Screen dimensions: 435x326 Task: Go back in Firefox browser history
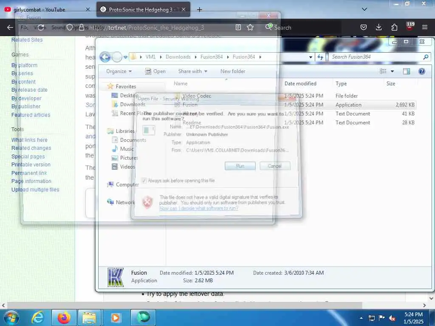click(x=10, y=28)
